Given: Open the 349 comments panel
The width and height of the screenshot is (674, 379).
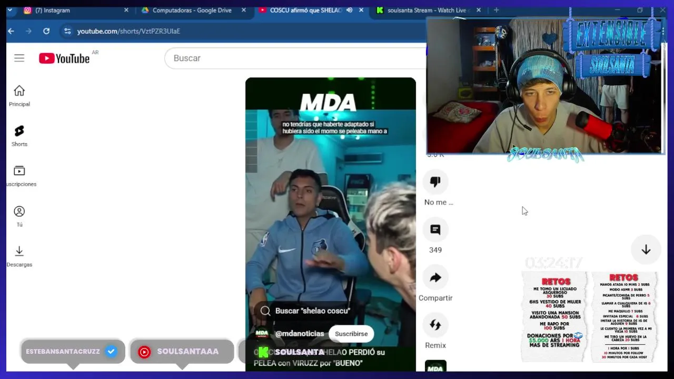Looking at the screenshot, I should tap(435, 230).
